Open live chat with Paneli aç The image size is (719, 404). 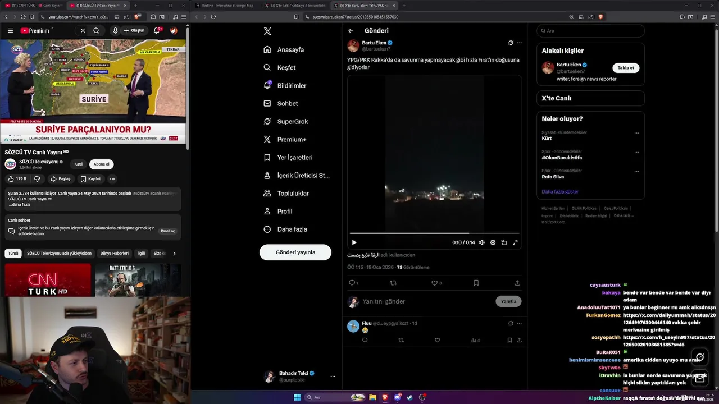tap(168, 231)
